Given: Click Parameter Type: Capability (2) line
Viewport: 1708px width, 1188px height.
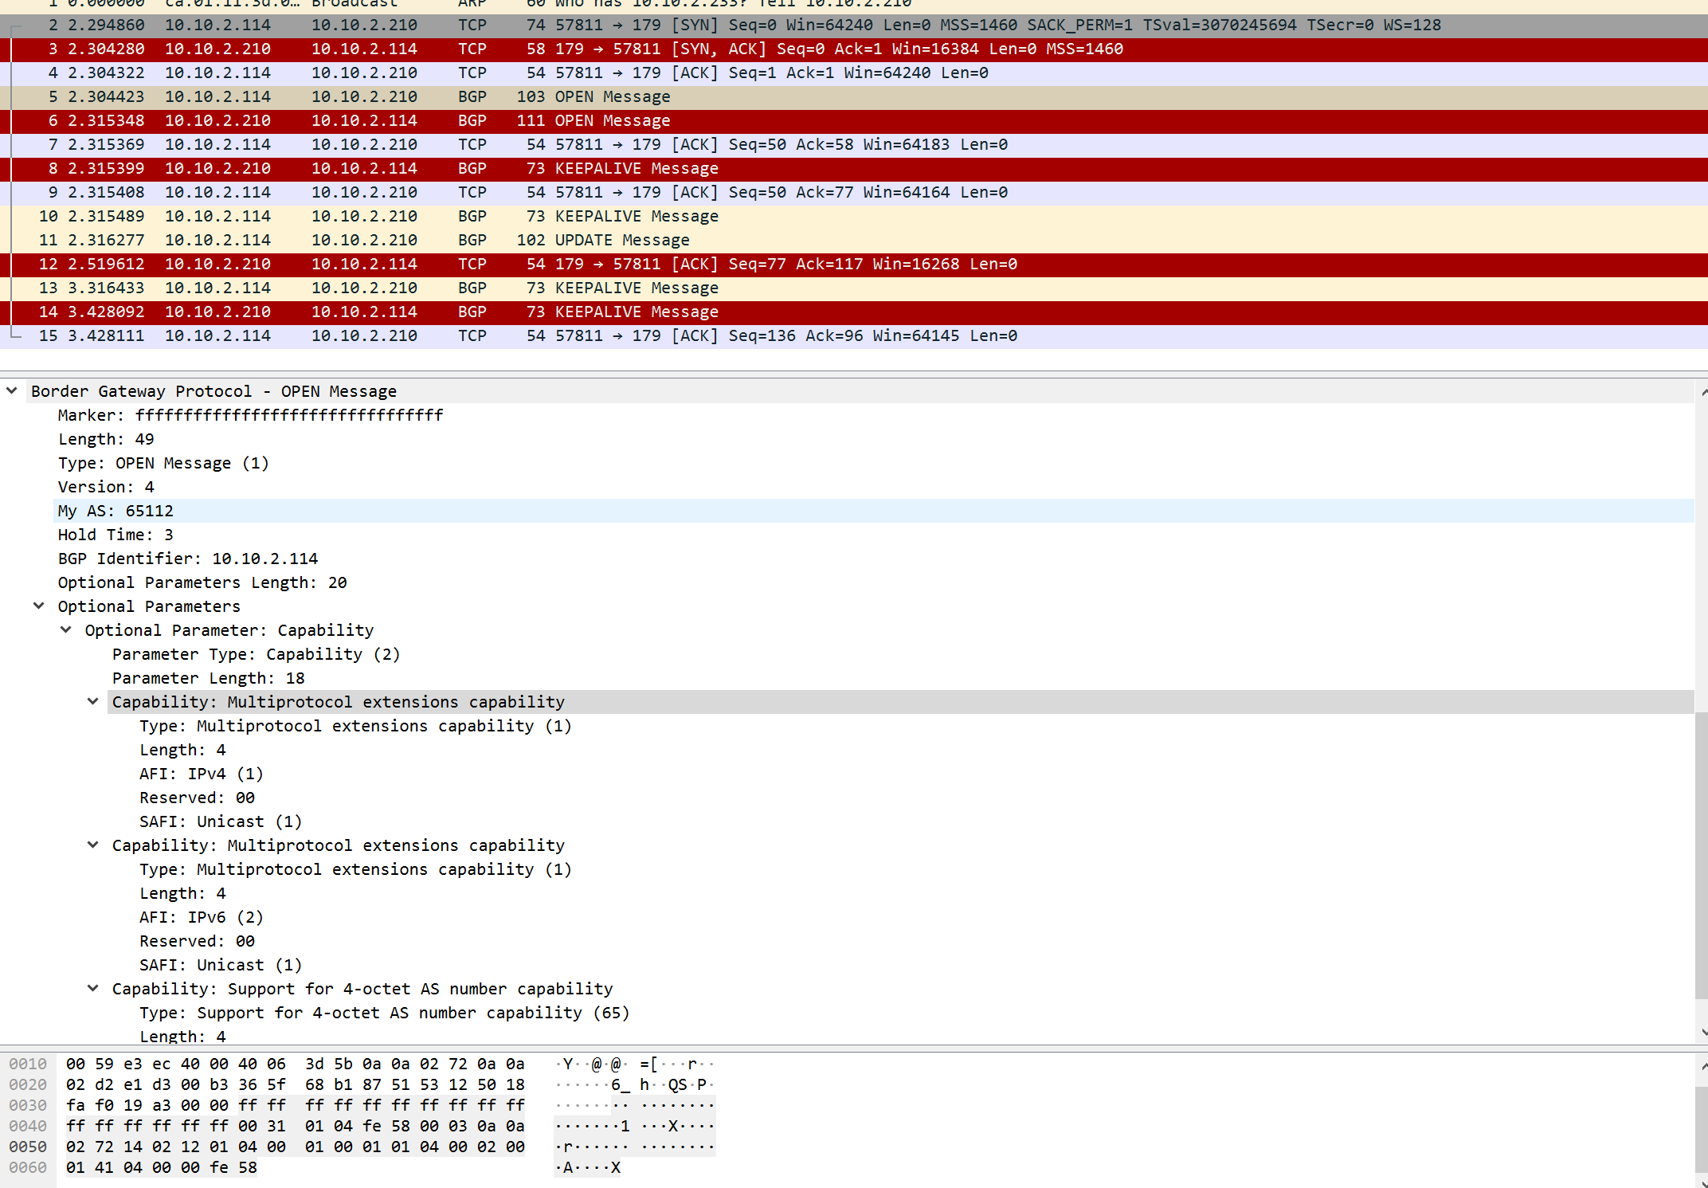Looking at the screenshot, I should click(x=255, y=654).
